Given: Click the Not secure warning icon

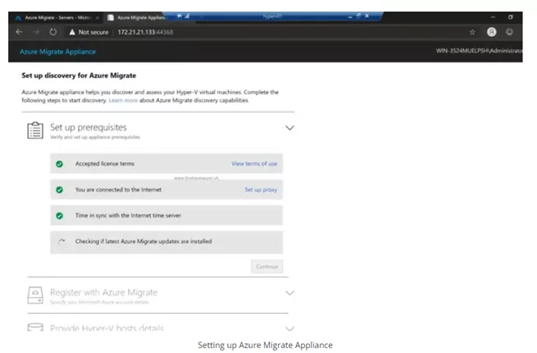Looking at the screenshot, I should pyautogui.click(x=72, y=32).
